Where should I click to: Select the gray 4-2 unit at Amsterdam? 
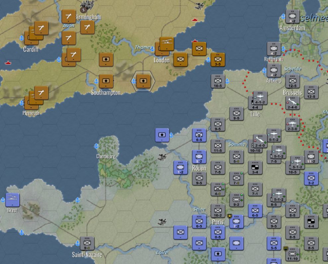(292, 17)
